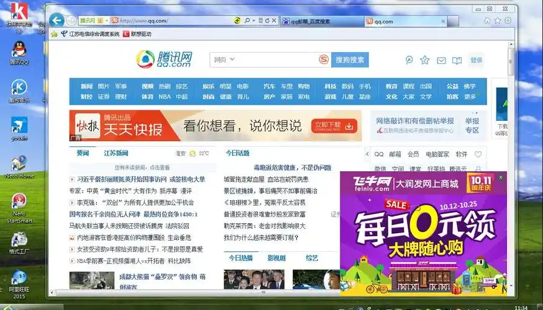
Task: Click the 立即下载 button in 天天快报 banner
Action: (334, 125)
